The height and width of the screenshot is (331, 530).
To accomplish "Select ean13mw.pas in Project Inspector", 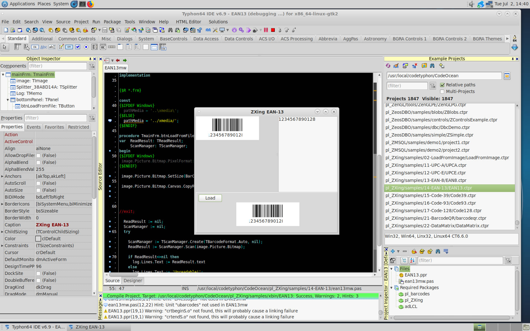I will (x=419, y=281).
